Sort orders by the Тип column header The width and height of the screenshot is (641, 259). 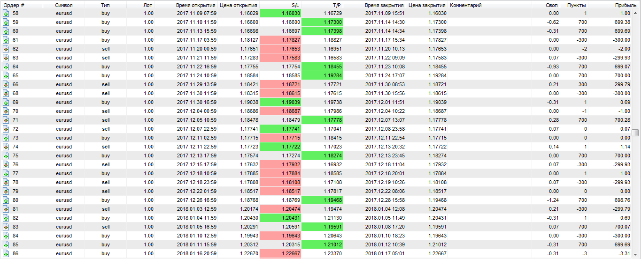[106, 5]
